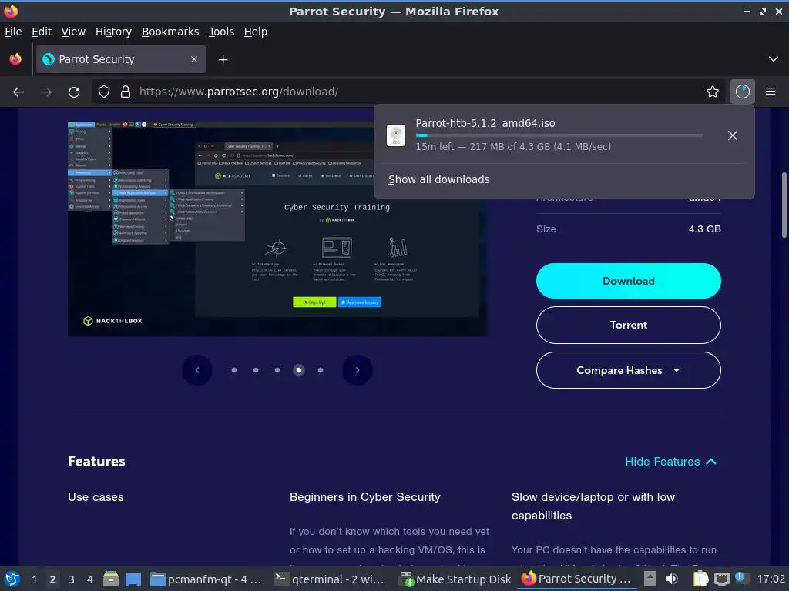The height and width of the screenshot is (591, 789).
Task: Click the Hack The Box screenshot image
Action: coord(277,229)
